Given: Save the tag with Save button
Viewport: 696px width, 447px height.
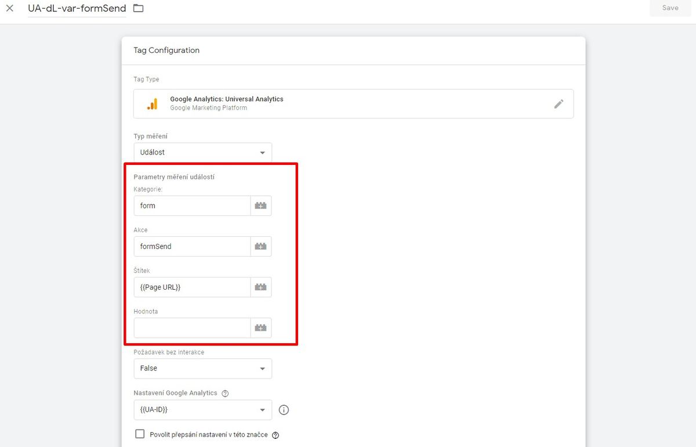Looking at the screenshot, I should pyautogui.click(x=670, y=8).
